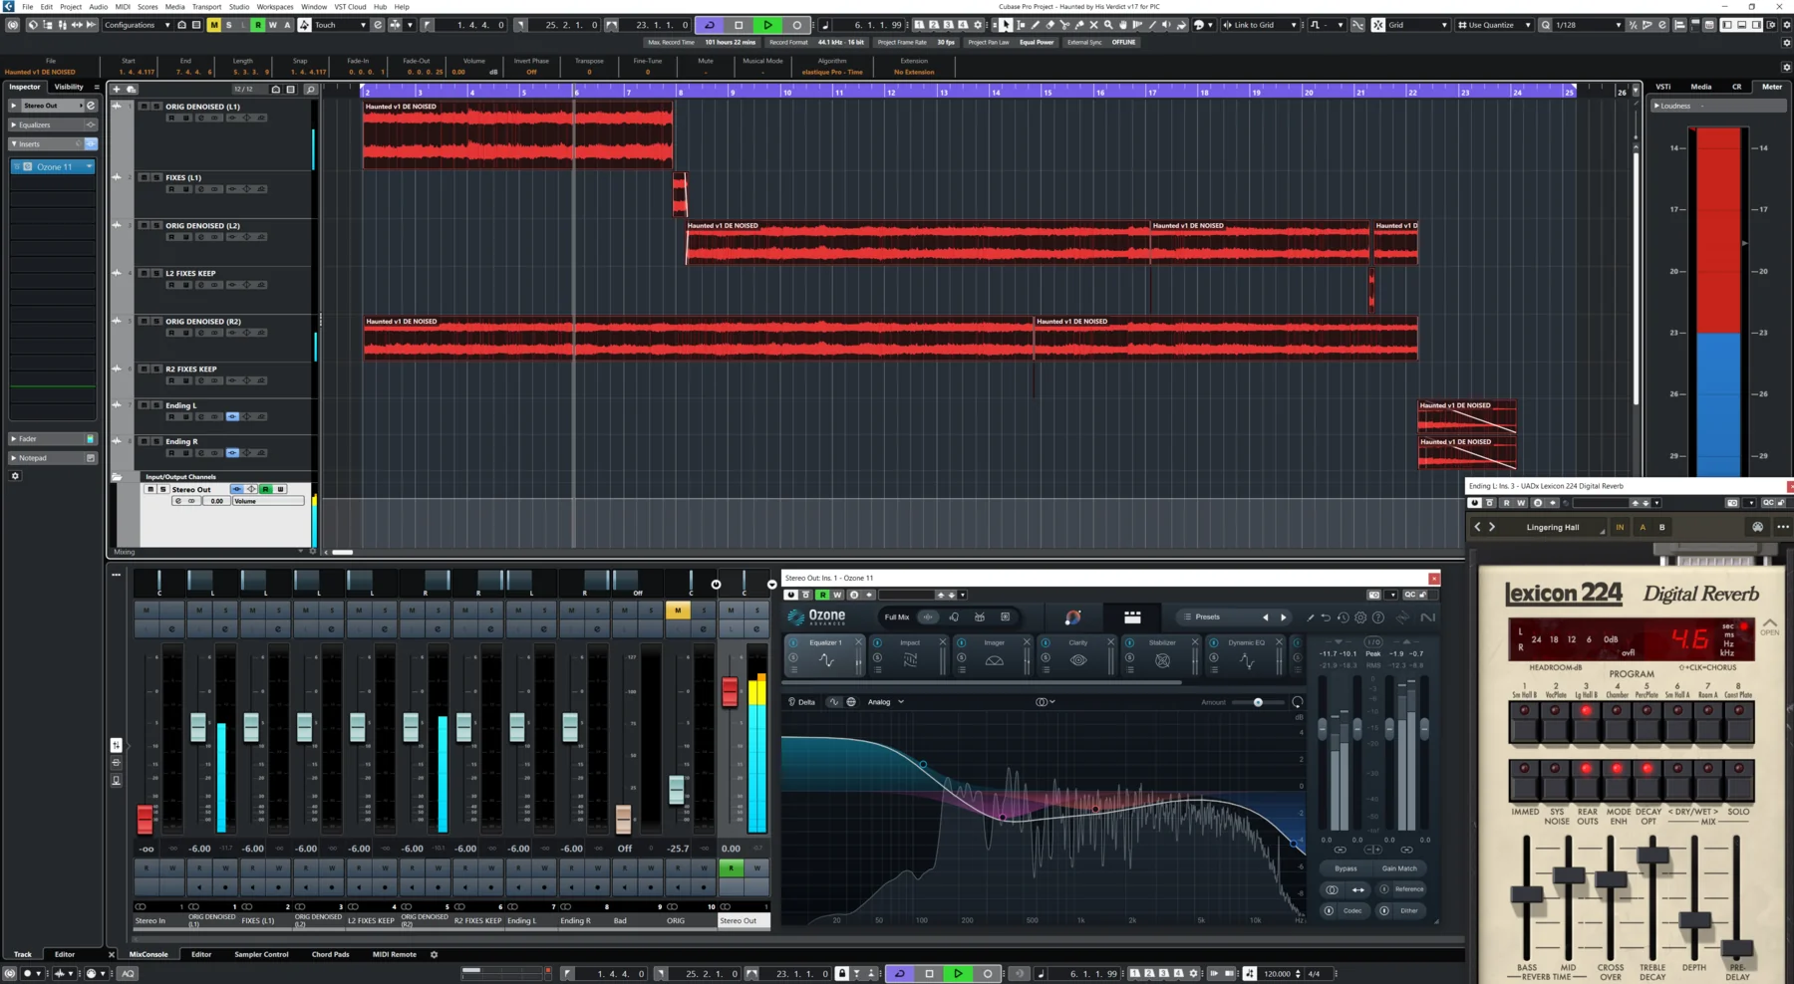This screenshot has width=1794, height=984.
Task: Select the Glue tool in toolbar
Action: click(1079, 25)
